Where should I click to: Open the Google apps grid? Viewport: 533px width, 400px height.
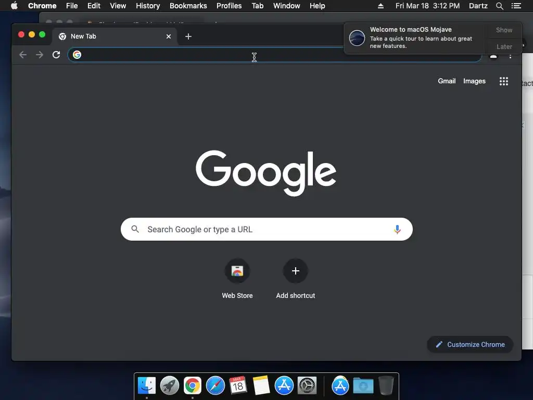[504, 81]
